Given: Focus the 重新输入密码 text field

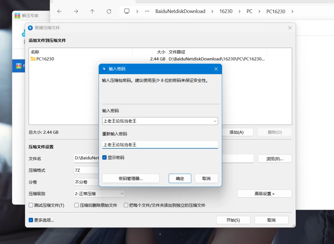Looking at the screenshot, I should (x=160, y=145).
